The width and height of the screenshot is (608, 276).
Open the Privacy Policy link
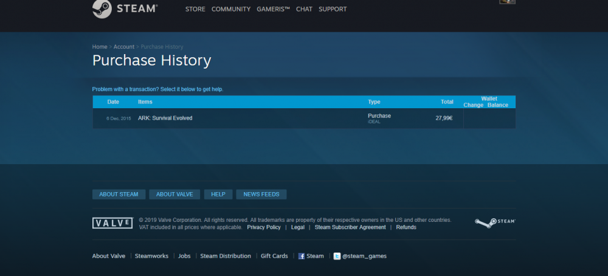point(264,227)
